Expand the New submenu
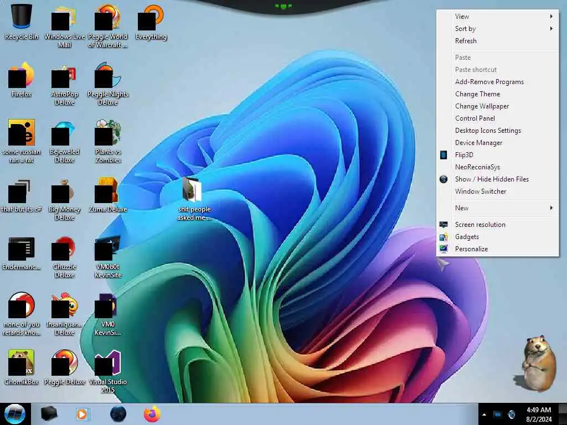Image resolution: width=567 pixels, height=425 pixels. click(x=498, y=208)
